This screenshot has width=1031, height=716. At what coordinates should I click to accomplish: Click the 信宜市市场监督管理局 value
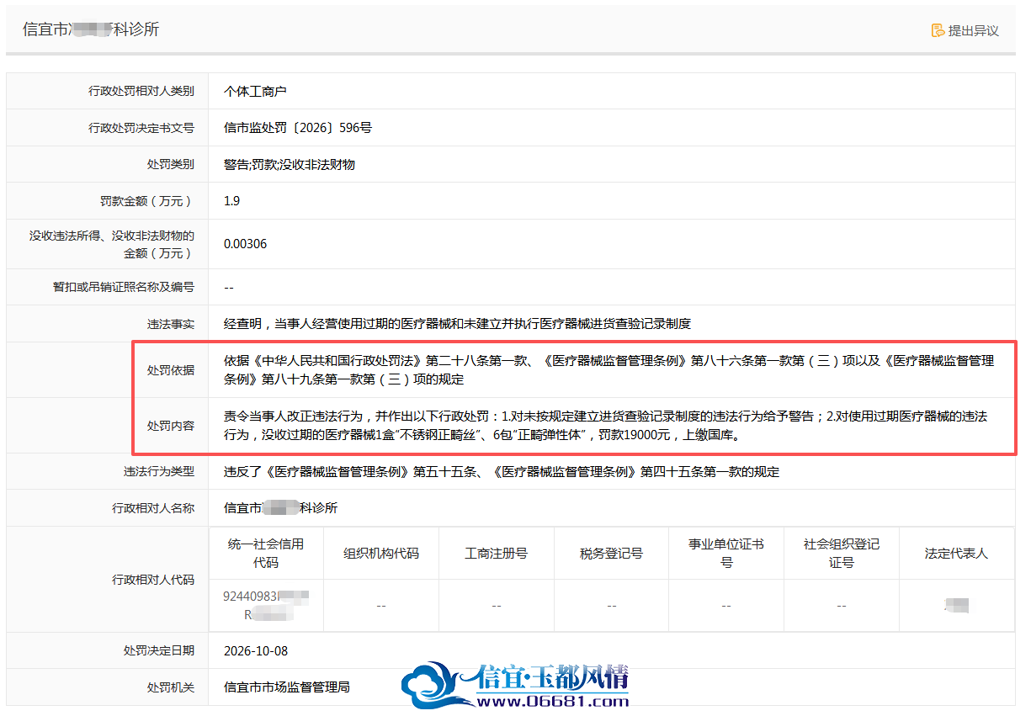(x=287, y=687)
